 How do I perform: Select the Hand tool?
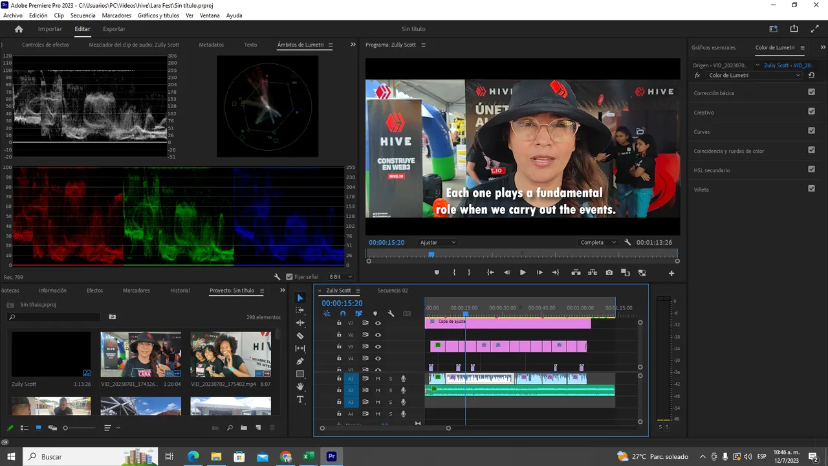coord(300,386)
